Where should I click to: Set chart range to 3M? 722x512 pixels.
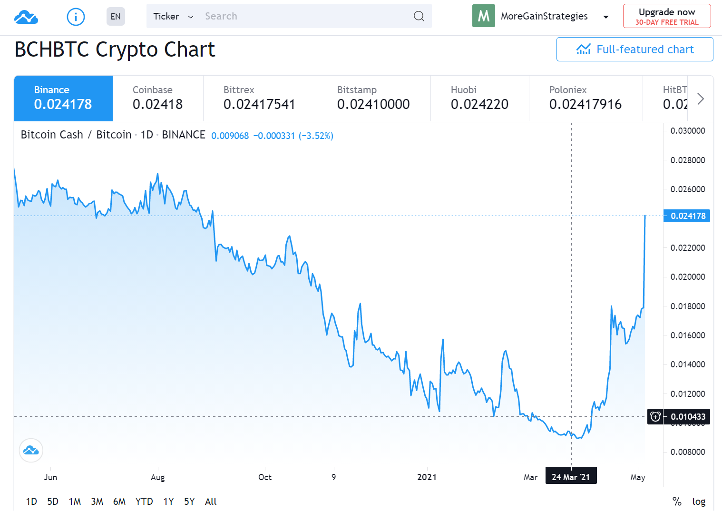[x=97, y=501]
